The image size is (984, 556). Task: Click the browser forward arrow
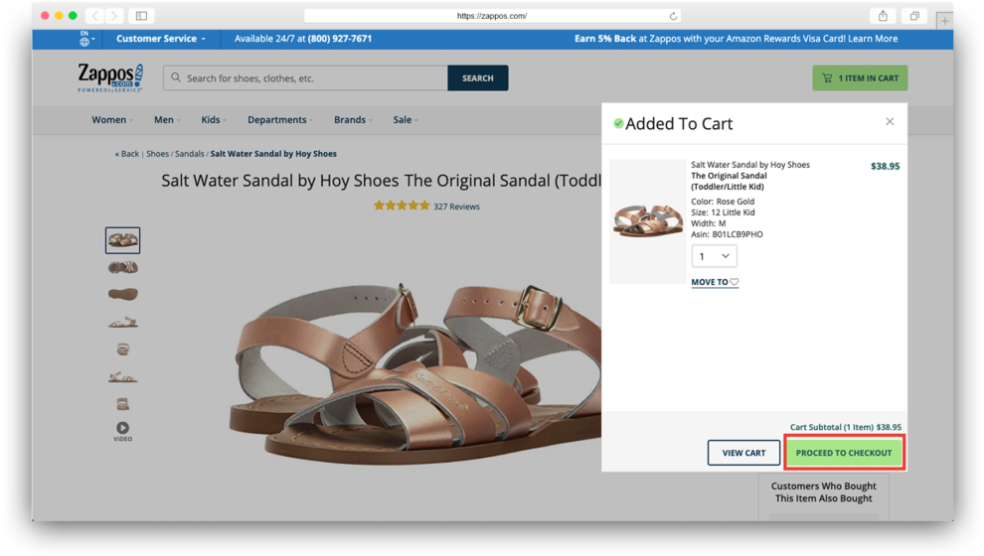click(x=114, y=16)
